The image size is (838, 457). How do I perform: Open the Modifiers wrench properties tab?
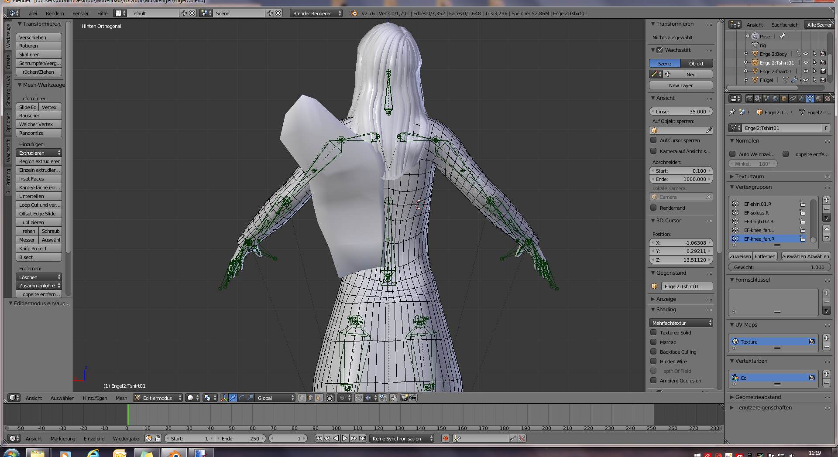click(x=801, y=99)
